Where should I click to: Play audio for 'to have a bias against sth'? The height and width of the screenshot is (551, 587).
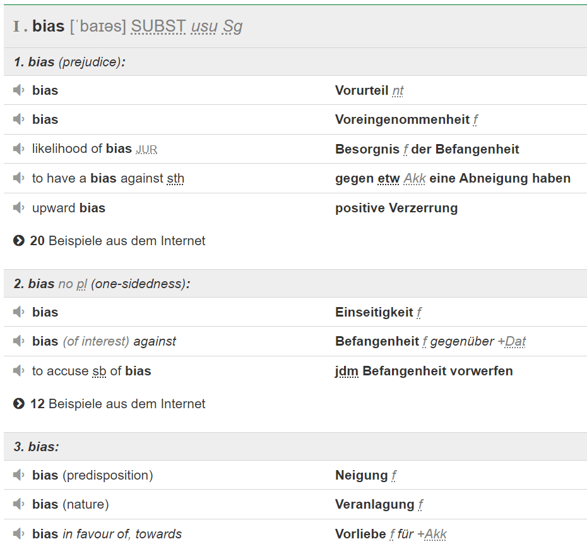(19, 178)
